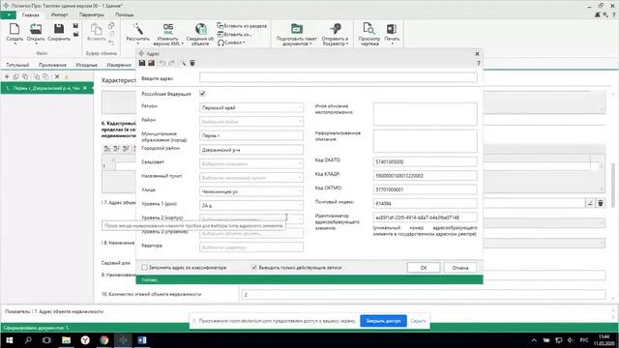
Task: Click the blue Закрыть доступ button
Action: 383,321
